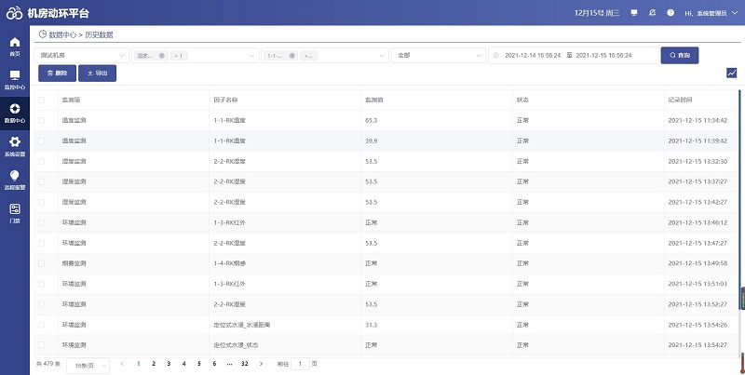The height and width of the screenshot is (375, 745).
Task: Open the 全部 status dropdown
Action: pos(439,56)
